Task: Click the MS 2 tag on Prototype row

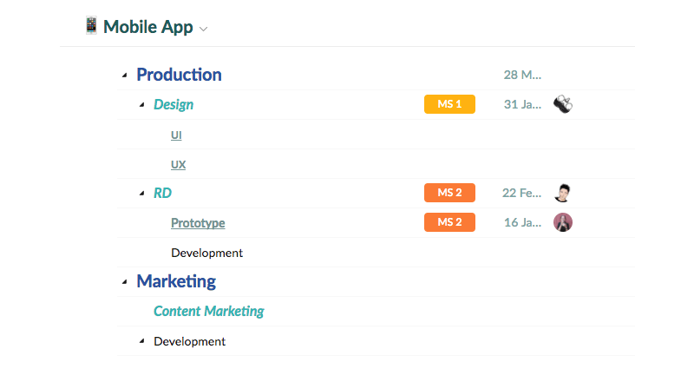Action: coord(449,222)
